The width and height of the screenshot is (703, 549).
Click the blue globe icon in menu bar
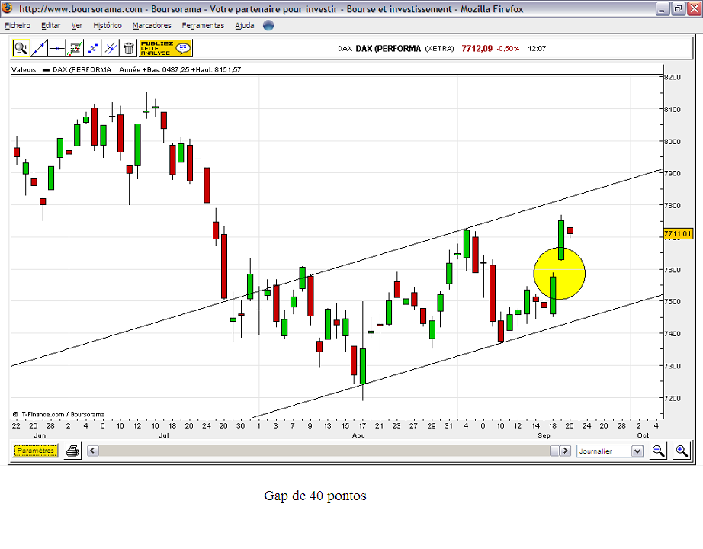(x=268, y=26)
